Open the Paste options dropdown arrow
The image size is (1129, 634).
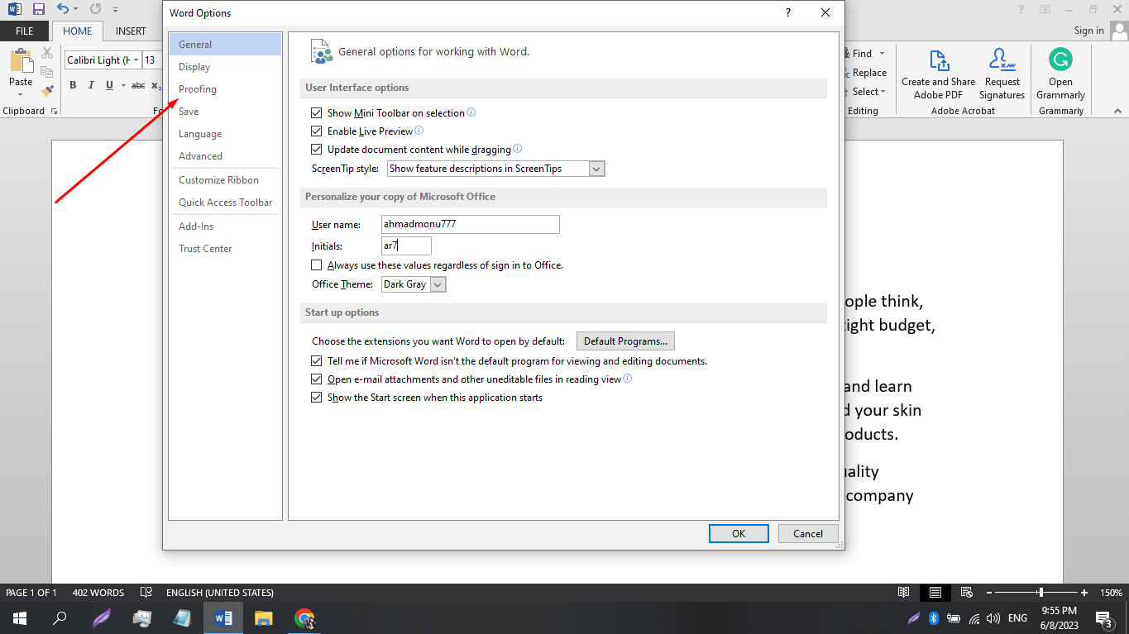tap(21, 94)
